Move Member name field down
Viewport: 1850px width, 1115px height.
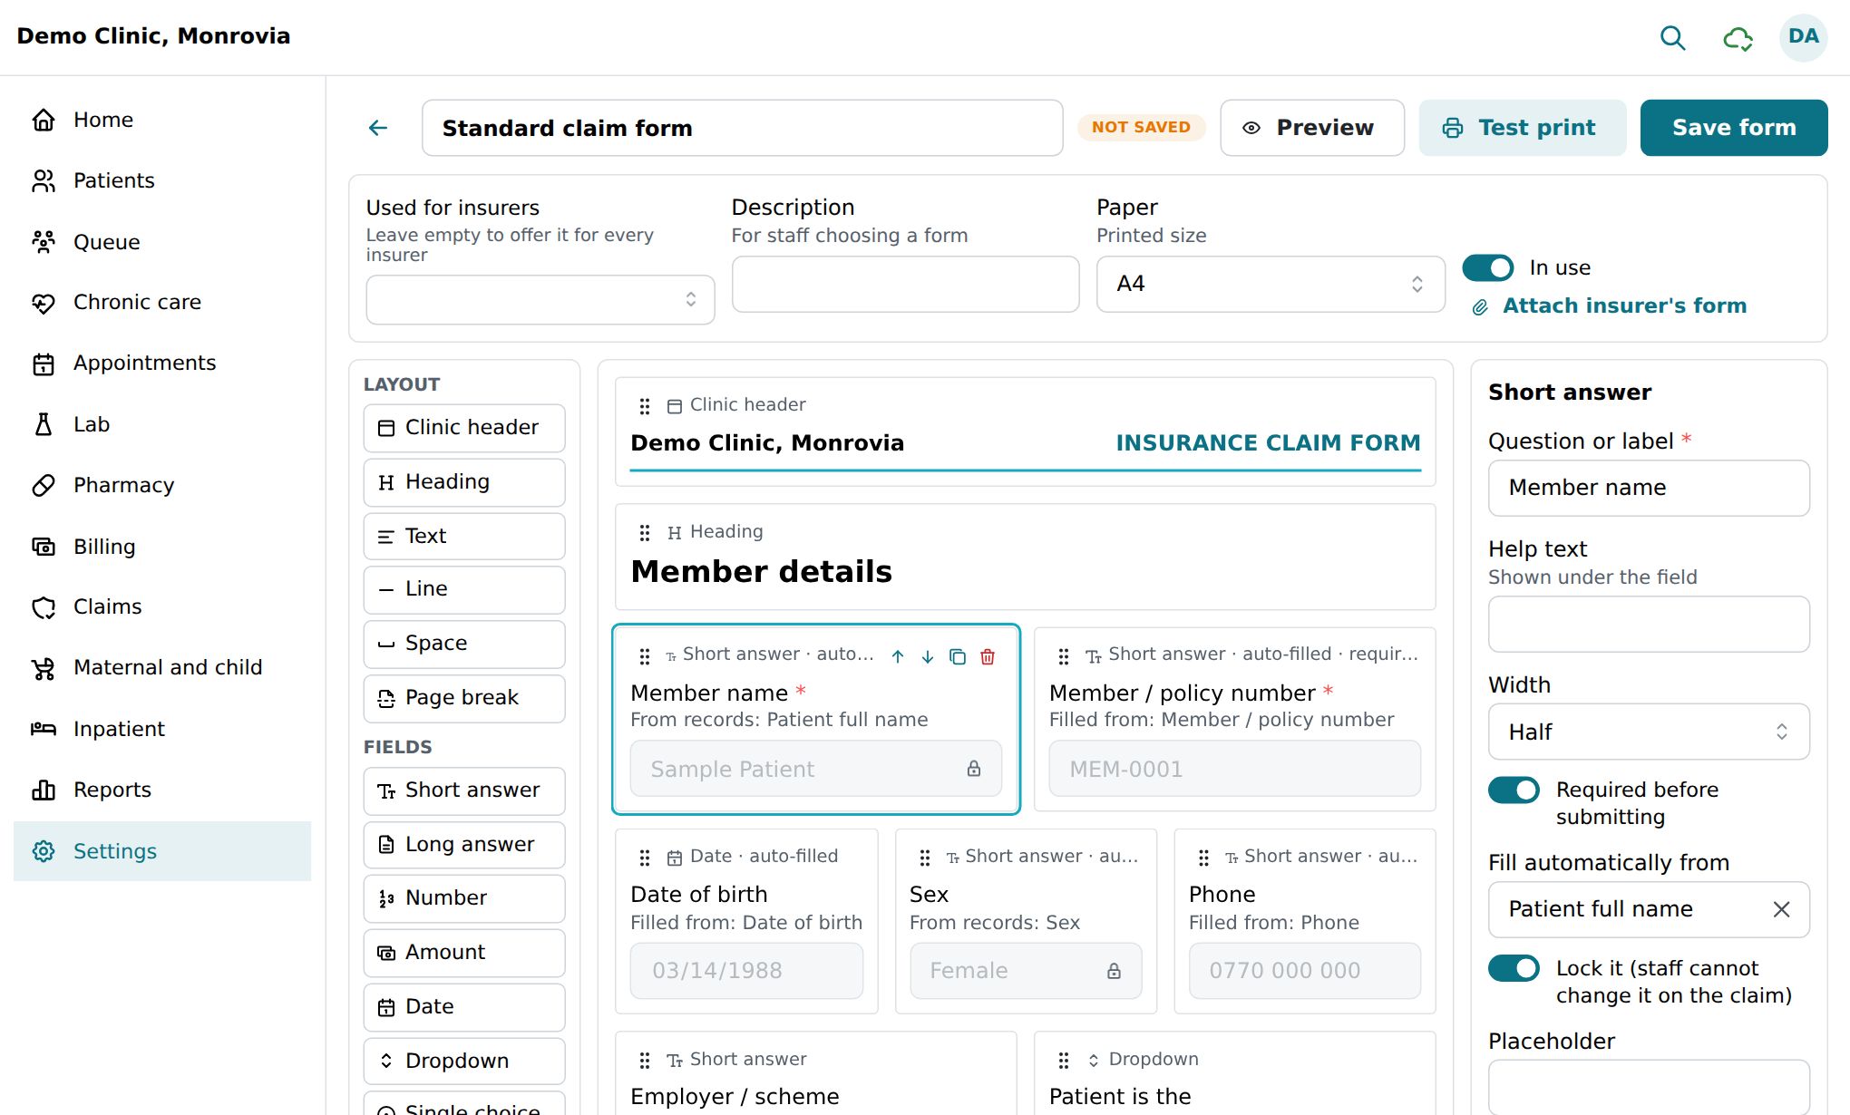928,656
